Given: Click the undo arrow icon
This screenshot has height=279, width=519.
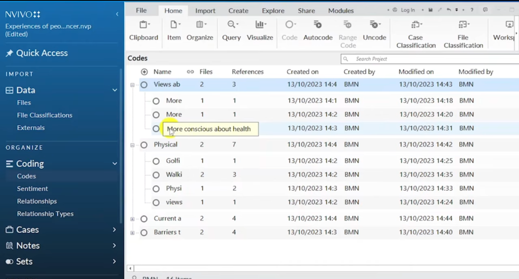Looking at the screenshot, I should pyautogui.click(x=449, y=10).
